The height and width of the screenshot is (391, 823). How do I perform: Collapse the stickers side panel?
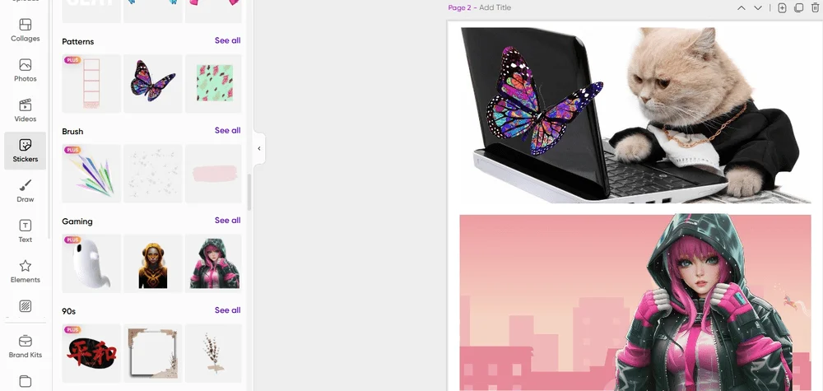point(259,148)
